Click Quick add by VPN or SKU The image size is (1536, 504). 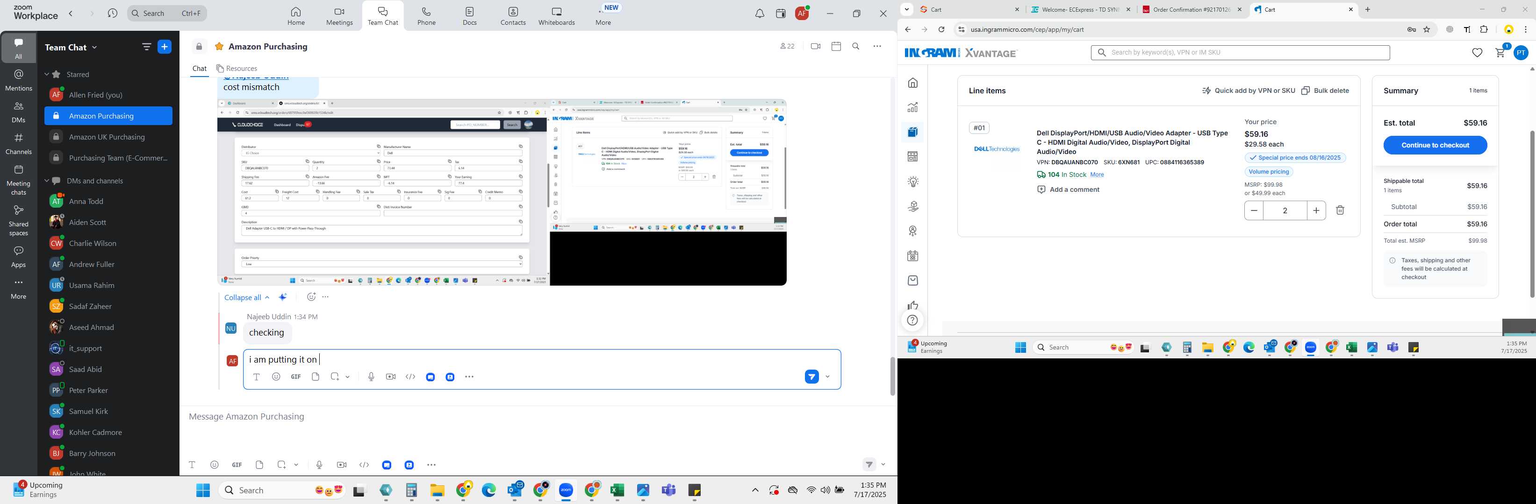[x=1249, y=91]
